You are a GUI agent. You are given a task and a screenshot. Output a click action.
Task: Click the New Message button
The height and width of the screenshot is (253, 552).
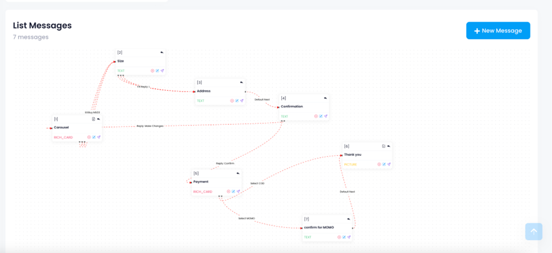pyautogui.click(x=498, y=30)
